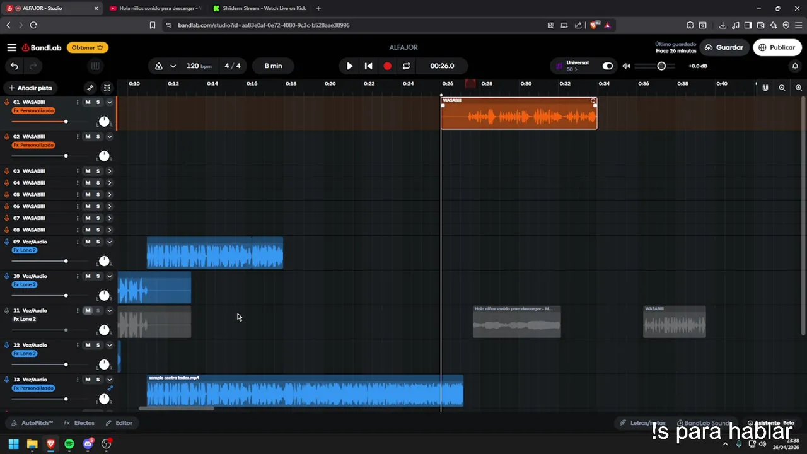
Task: Select the orange WASABIII clip on track 01
Action: click(x=519, y=113)
